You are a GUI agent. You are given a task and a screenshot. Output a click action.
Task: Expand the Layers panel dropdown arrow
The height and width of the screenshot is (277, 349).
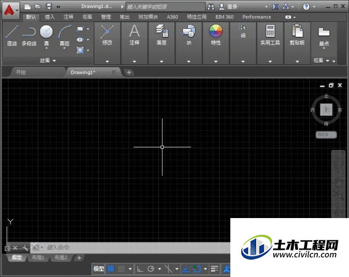point(162,62)
